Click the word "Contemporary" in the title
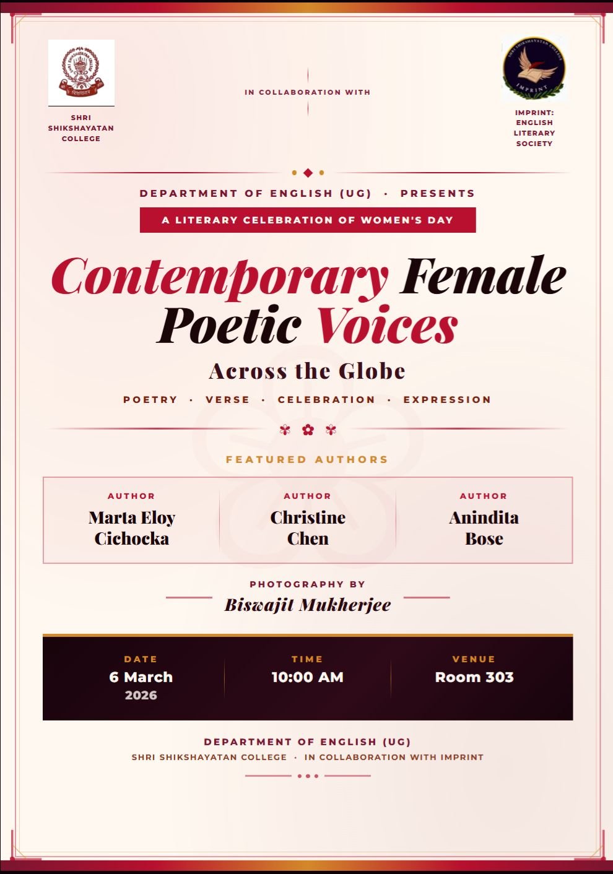This screenshot has width=613, height=874. click(220, 277)
